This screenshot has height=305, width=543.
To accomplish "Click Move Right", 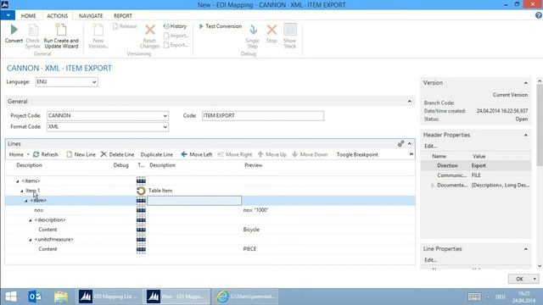I will (x=235, y=154).
